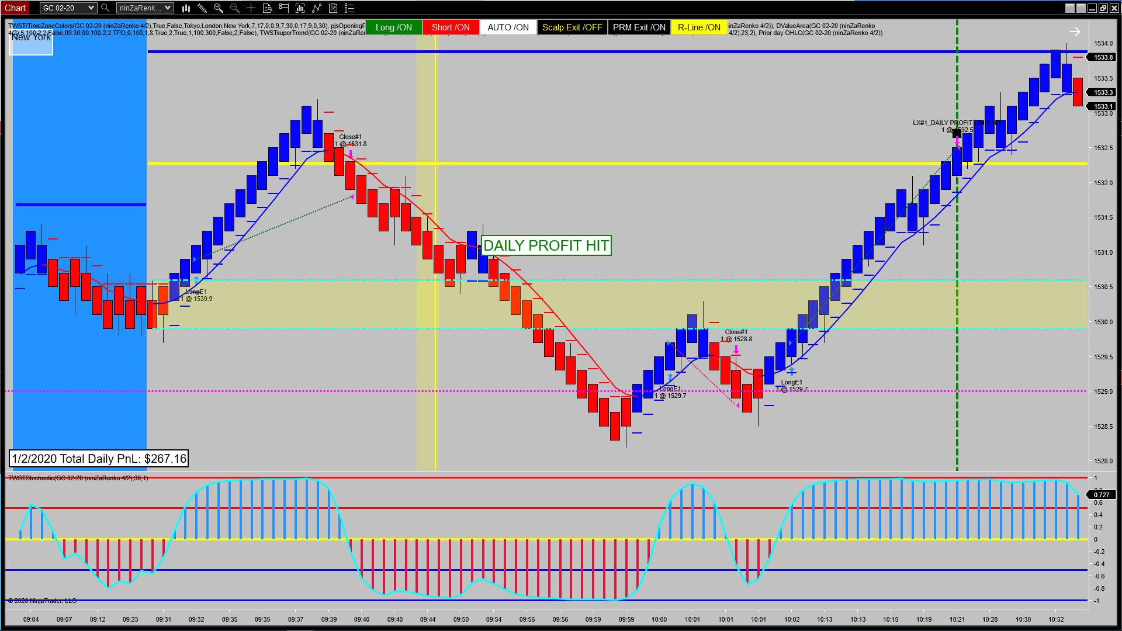Open the bar type candlestick icon

[x=186, y=8]
